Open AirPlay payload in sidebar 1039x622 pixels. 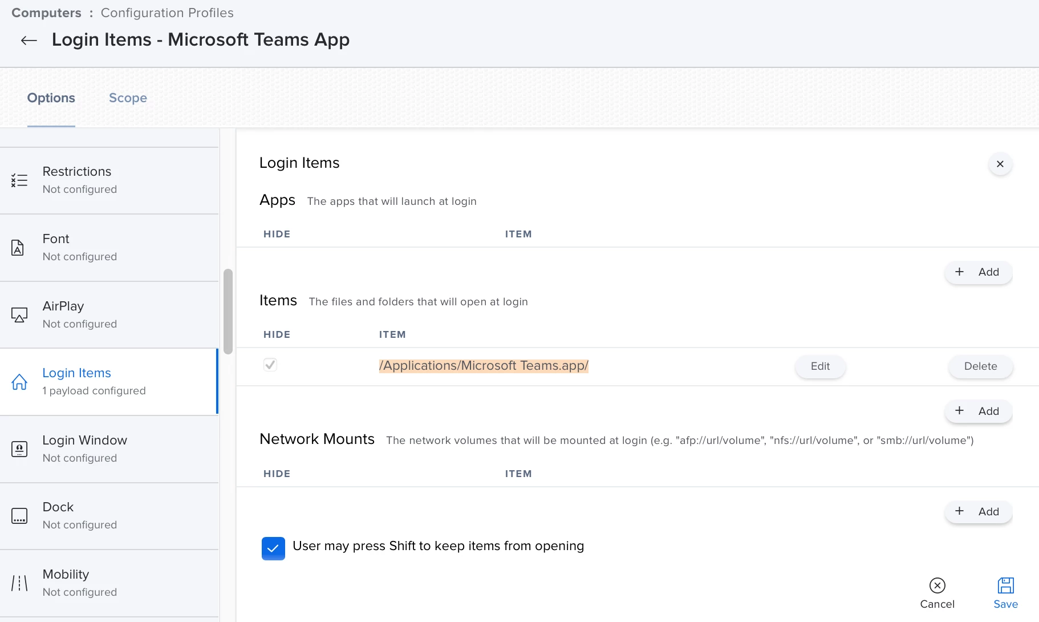pos(109,315)
